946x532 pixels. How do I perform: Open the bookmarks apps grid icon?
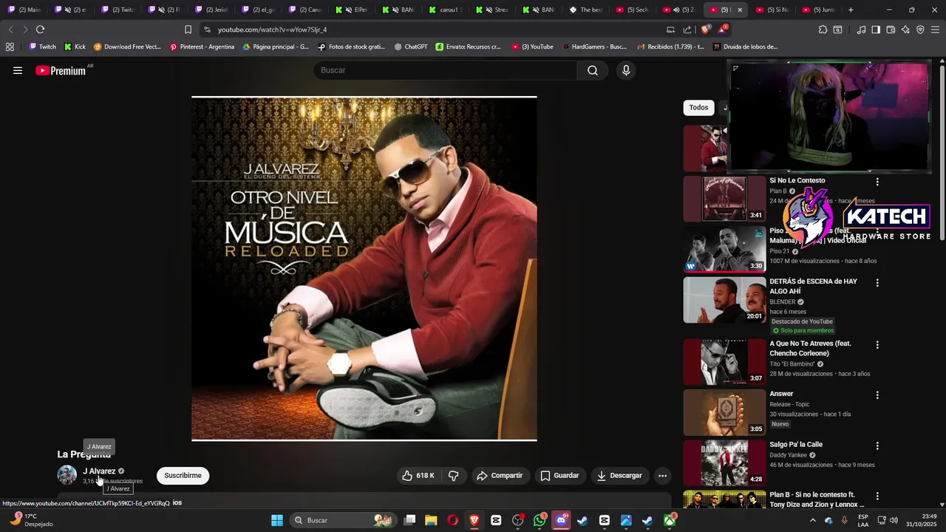10,47
